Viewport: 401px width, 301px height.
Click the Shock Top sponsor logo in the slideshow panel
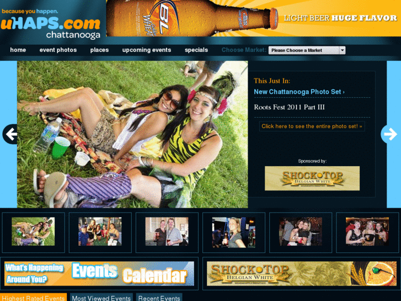point(312,178)
